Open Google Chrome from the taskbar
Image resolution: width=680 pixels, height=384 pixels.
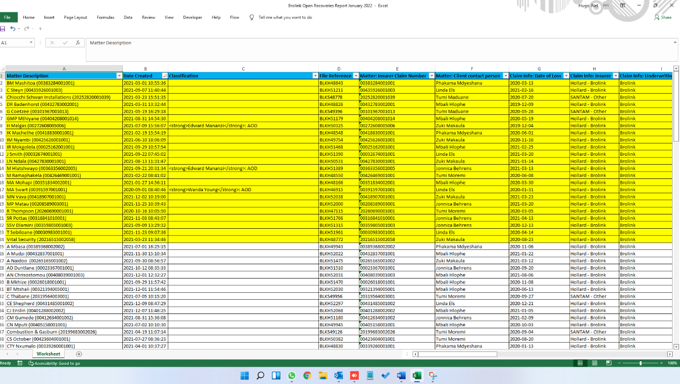point(307,376)
